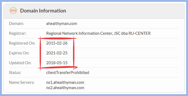Click the Name Servers: label

[22, 82]
